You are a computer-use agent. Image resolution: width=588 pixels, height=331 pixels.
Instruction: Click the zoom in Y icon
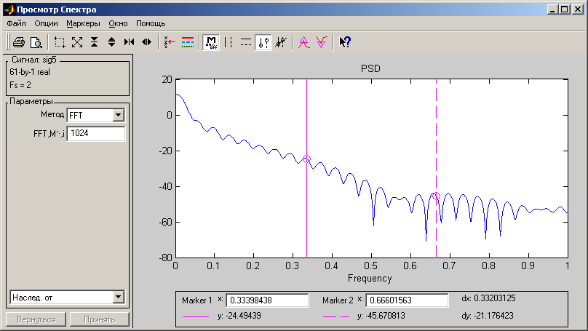(95, 42)
